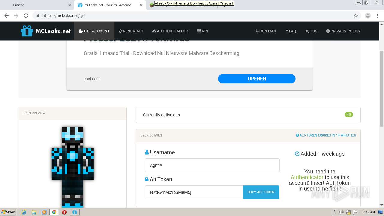
Task: Click the address bar URL
Action: 64,16
